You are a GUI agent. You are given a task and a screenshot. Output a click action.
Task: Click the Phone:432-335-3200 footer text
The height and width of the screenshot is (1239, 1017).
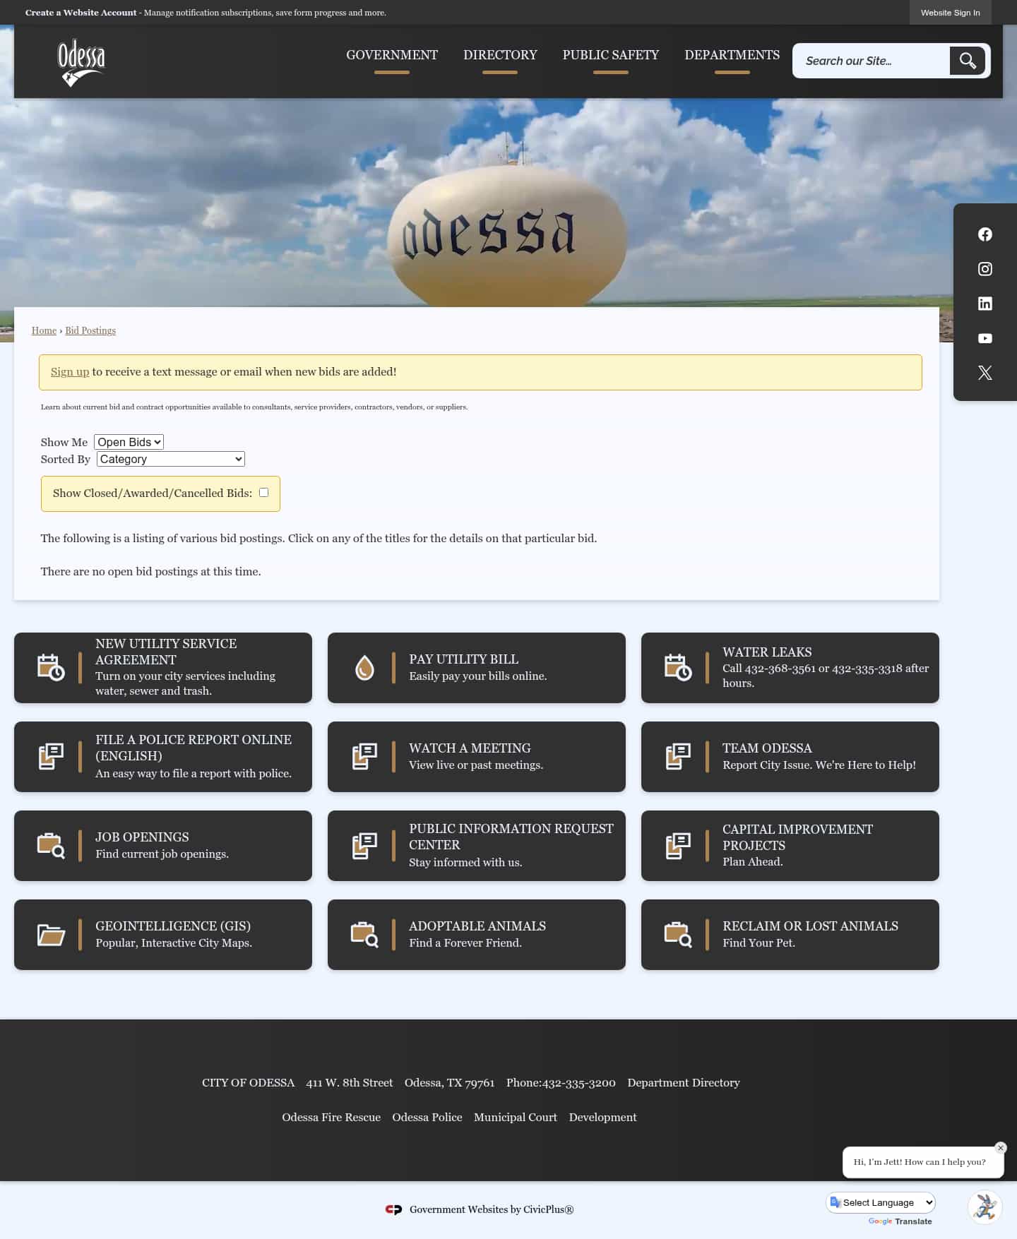tap(561, 1082)
